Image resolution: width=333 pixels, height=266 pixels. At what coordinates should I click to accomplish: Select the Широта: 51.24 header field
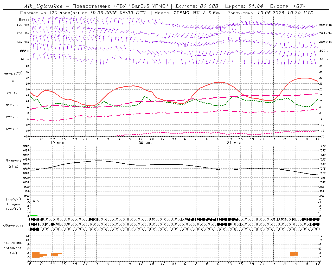point(244,6)
